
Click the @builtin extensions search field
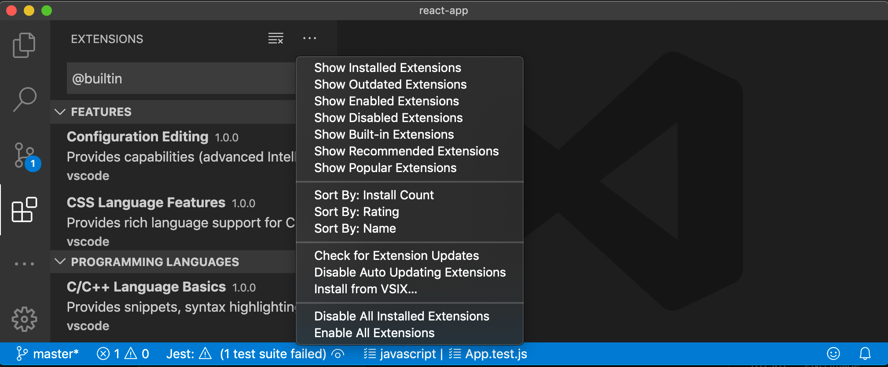tap(181, 78)
